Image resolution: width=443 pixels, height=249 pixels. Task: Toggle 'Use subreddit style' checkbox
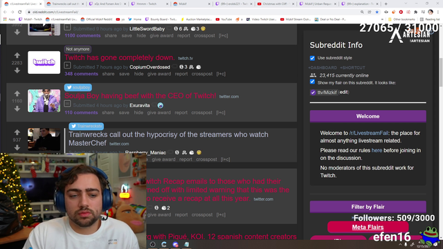[312, 58]
